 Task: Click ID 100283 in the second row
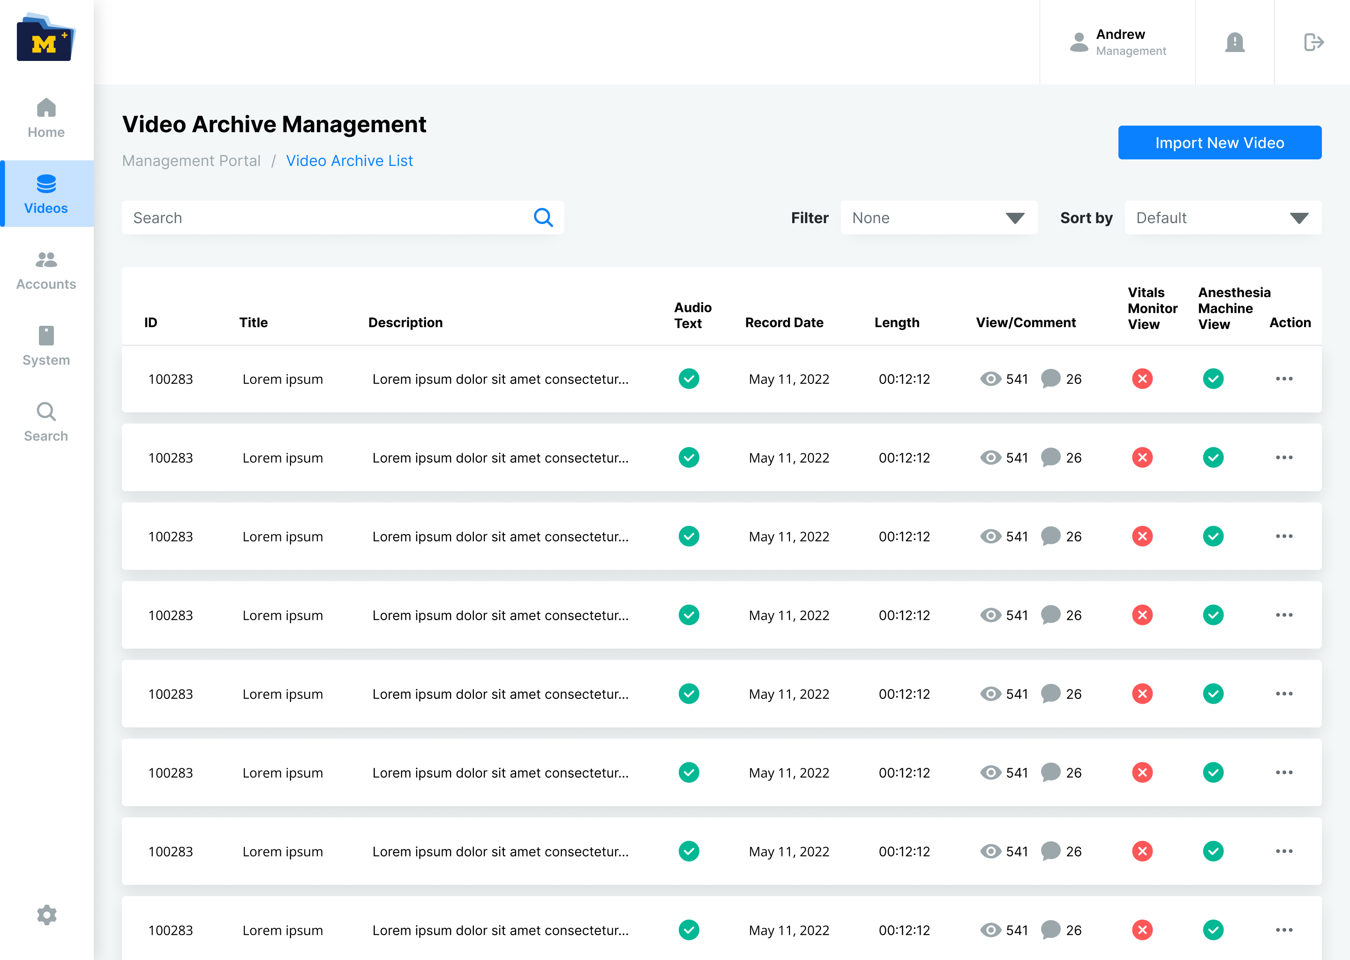pyautogui.click(x=170, y=457)
